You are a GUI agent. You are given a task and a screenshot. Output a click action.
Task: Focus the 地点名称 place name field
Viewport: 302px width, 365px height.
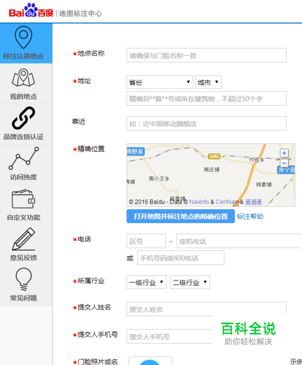point(207,55)
